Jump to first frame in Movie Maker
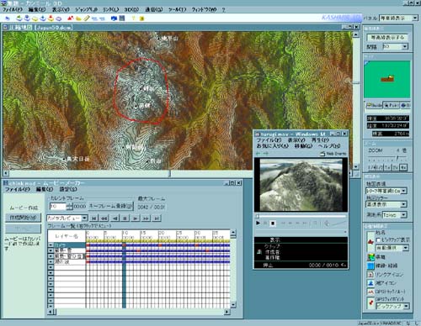Image resolution: width=421 pixels, height=326 pixels. [94, 218]
